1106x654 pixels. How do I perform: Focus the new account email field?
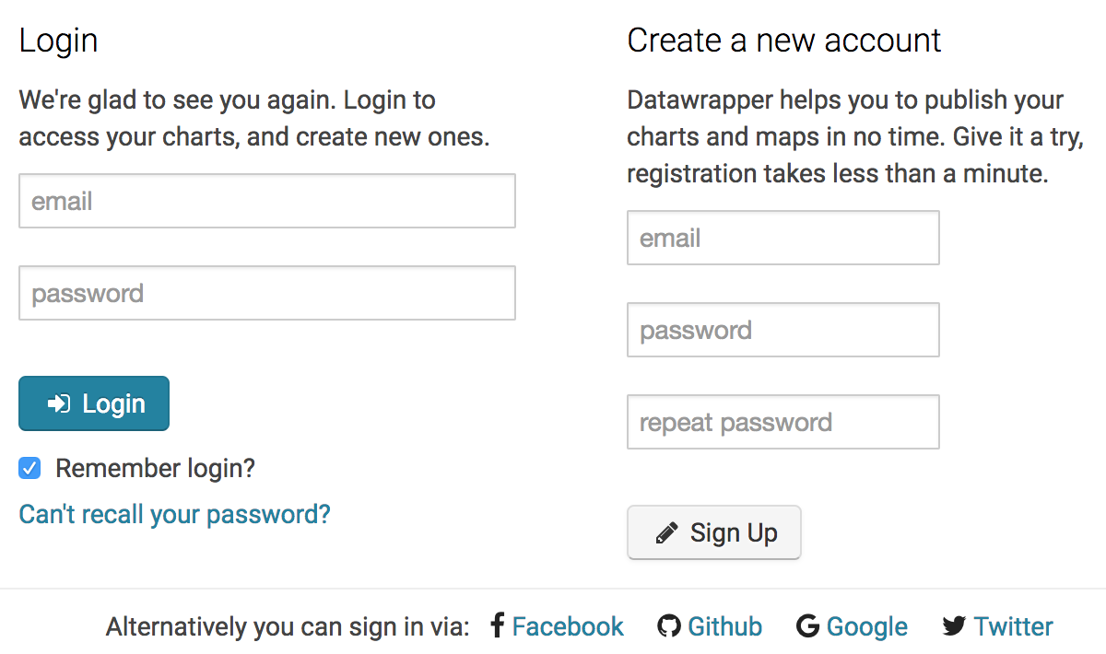pos(783,238)
